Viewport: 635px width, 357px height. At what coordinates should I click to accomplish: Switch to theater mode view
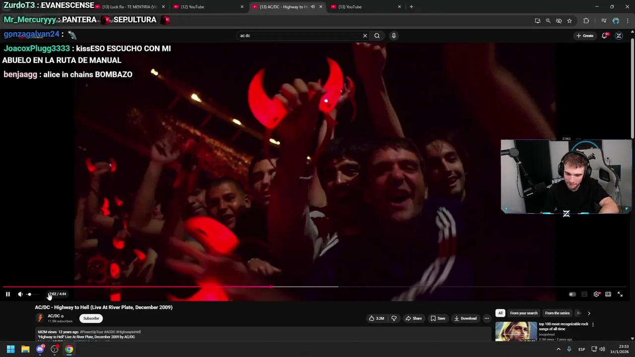(608, 294)
